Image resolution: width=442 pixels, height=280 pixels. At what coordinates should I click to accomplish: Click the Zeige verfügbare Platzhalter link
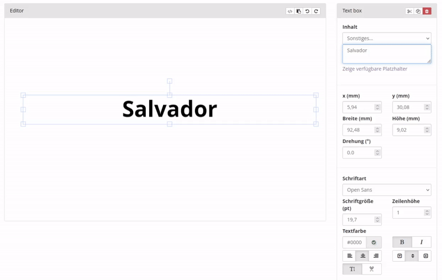coord(375,69)
